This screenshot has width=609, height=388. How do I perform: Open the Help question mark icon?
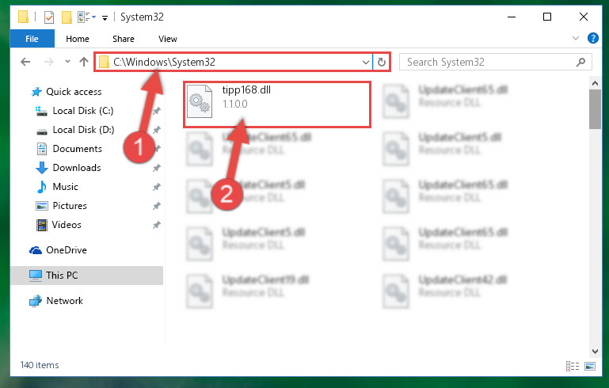pos(592,38)
